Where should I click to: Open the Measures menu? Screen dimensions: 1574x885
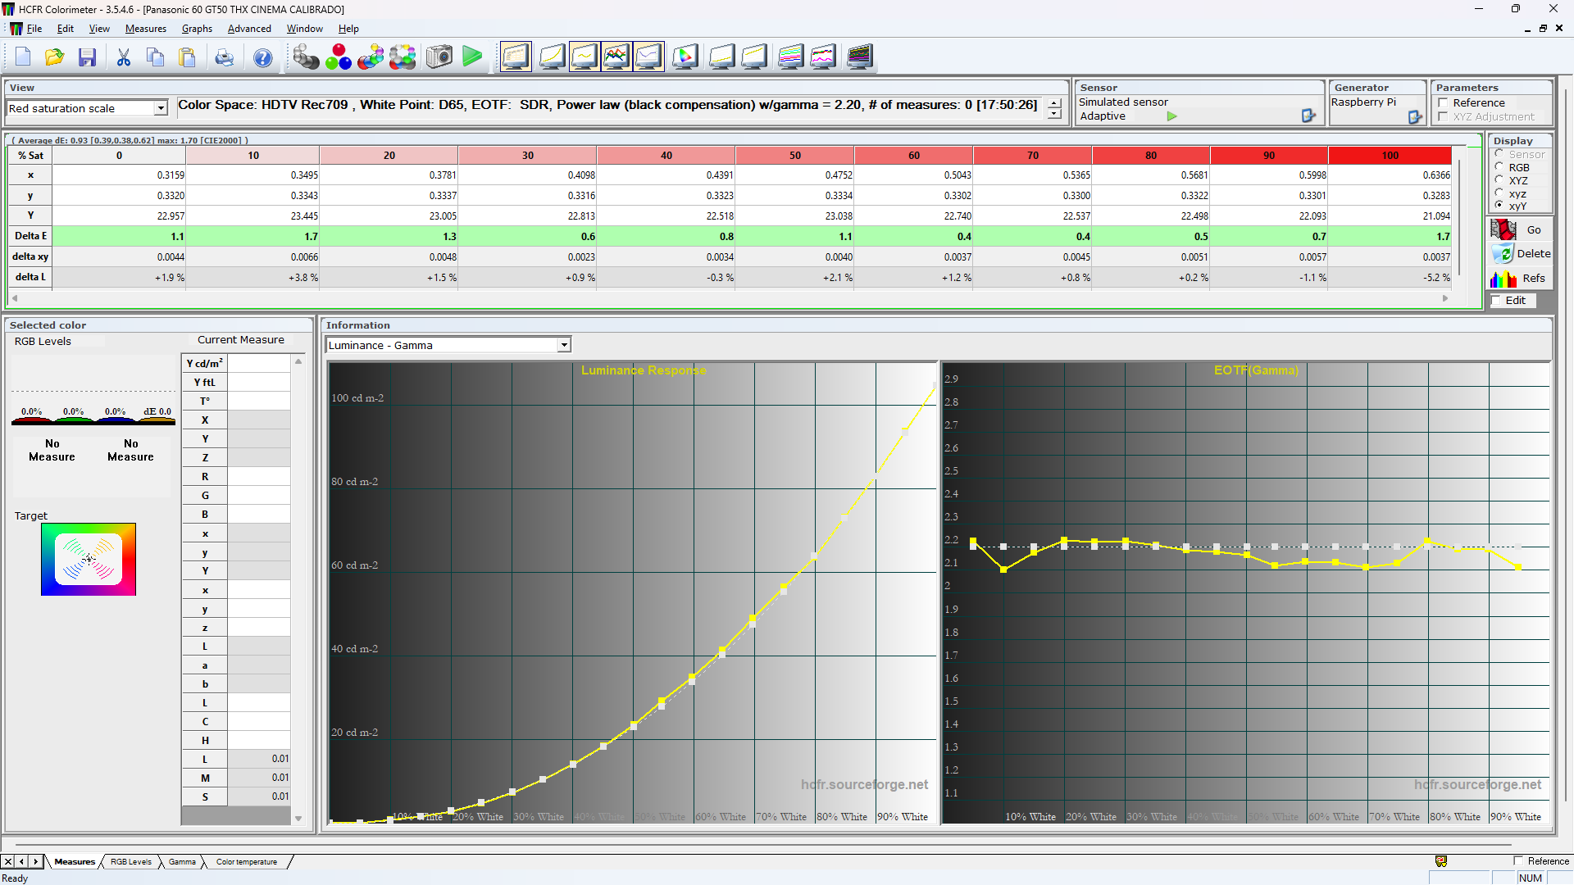(146, 29)
